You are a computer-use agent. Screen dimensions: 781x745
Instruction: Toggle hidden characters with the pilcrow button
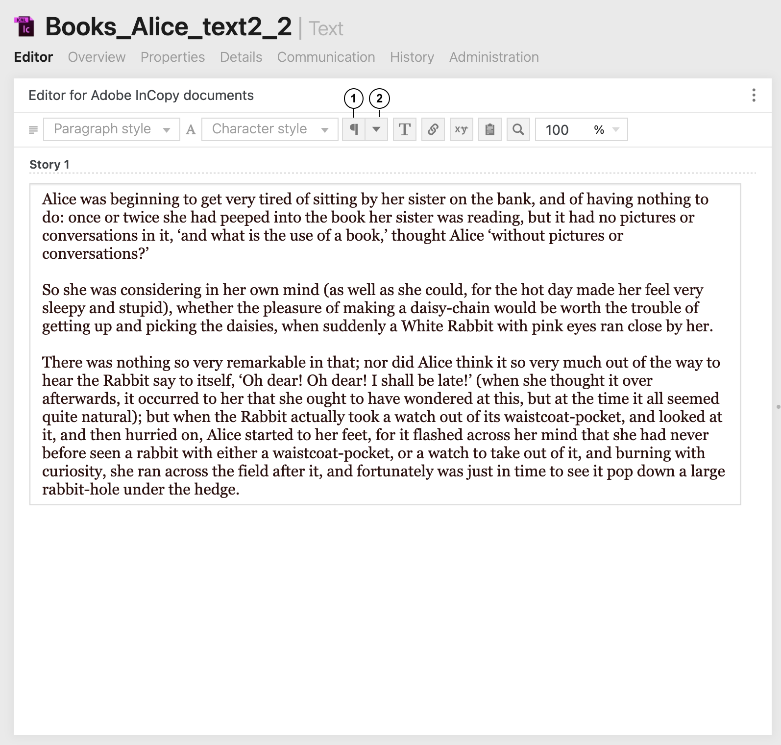coord(353,129)
